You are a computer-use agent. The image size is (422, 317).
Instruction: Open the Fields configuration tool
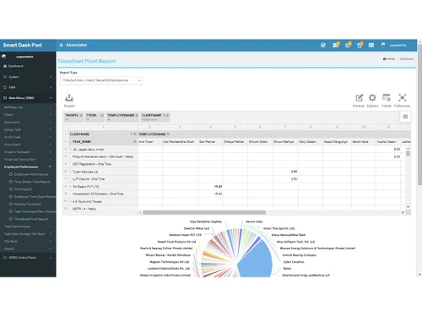(x=387, y=97)
